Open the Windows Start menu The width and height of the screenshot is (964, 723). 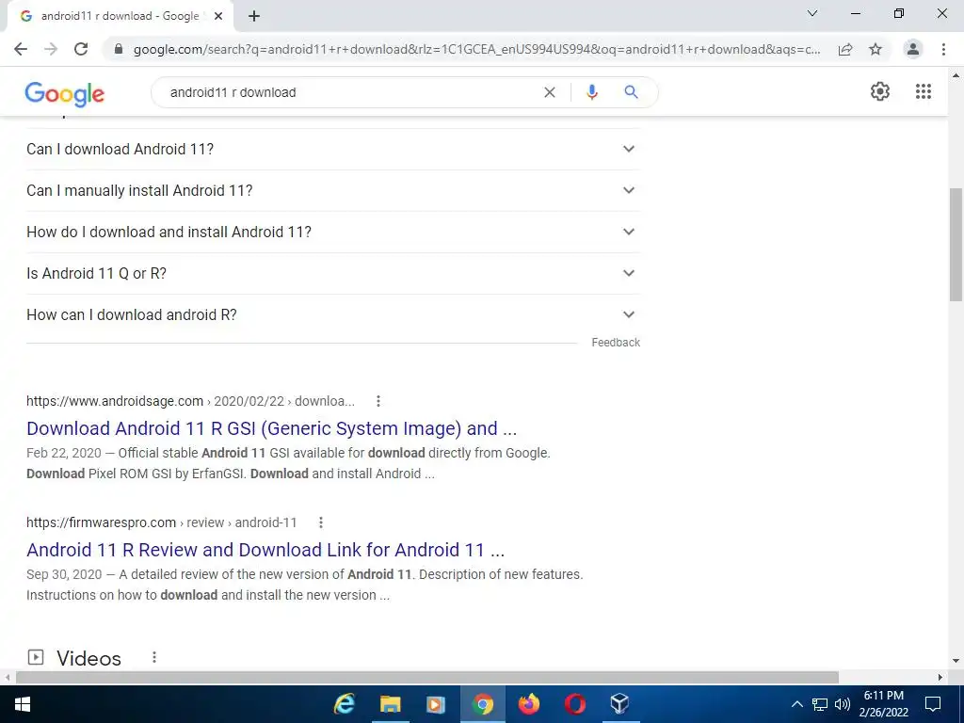pos(23,704)
